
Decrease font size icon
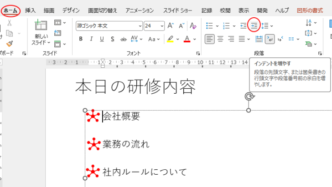tap(182, 26)
